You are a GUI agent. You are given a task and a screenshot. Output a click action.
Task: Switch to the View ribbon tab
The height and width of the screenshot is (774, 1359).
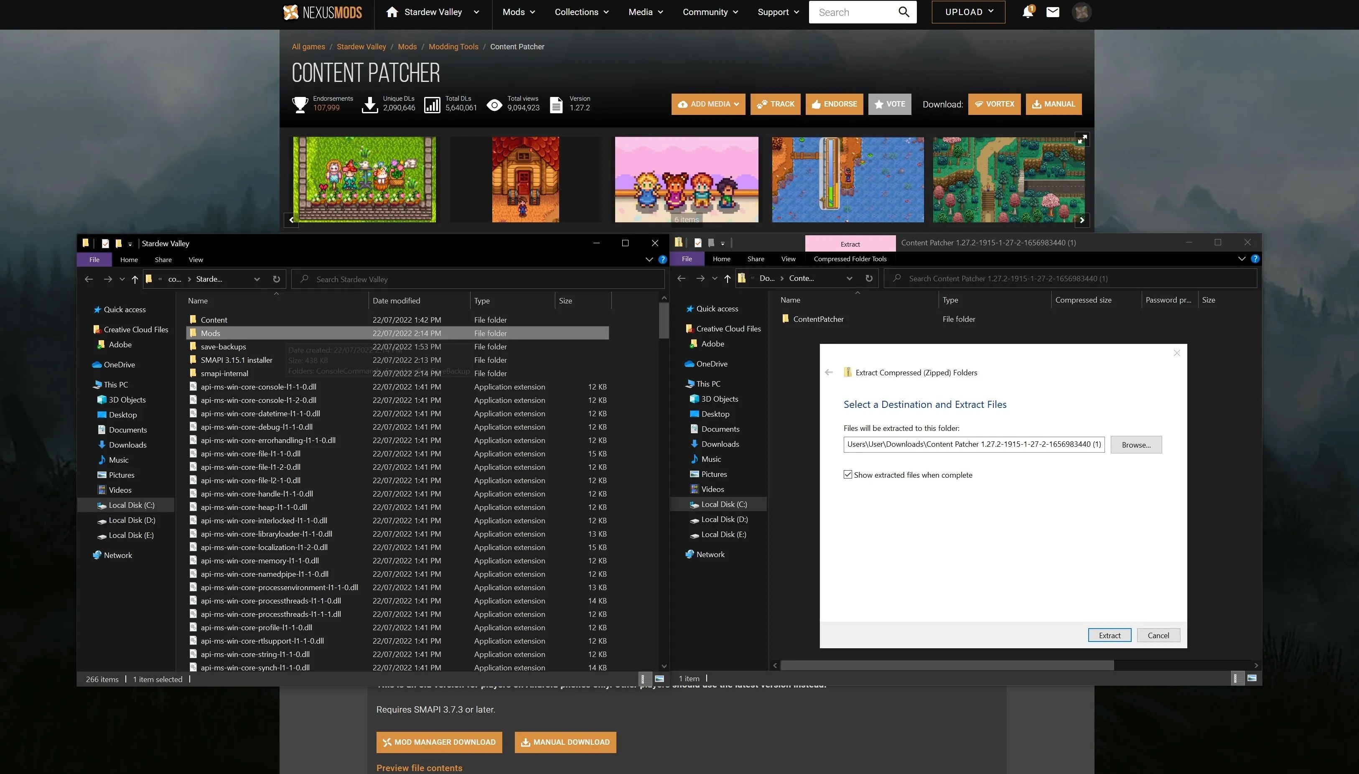[x=195, y=260]
